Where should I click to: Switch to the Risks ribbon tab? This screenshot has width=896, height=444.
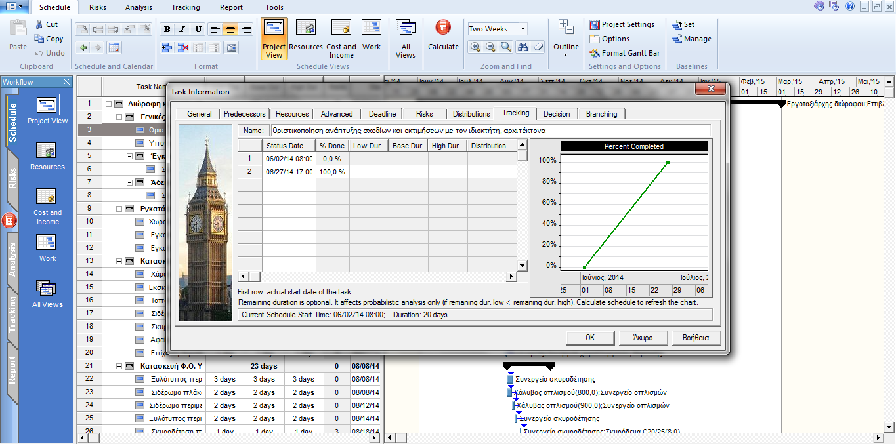click(x=98, y=7)
